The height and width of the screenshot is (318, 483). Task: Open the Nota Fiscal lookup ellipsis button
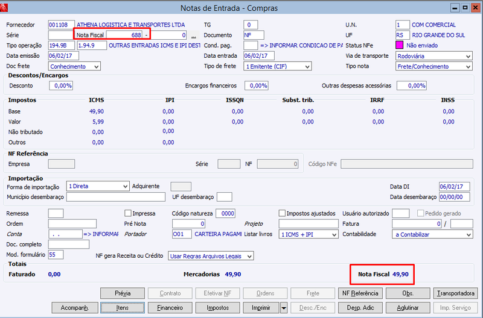(193, 36)
